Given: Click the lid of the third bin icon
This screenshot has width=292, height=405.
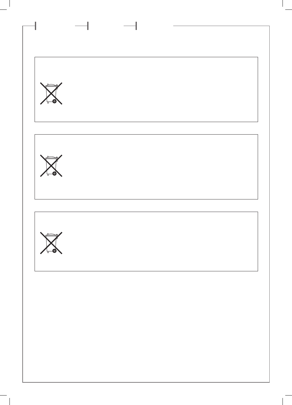Looking at the screenshot, I should [51, 235].
